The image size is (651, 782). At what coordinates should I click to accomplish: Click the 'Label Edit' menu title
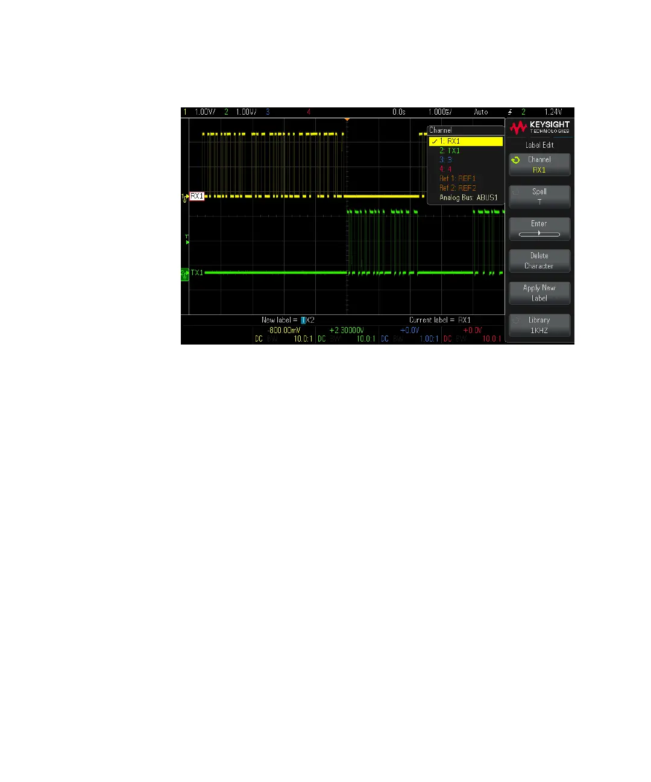tap(539, 145)
